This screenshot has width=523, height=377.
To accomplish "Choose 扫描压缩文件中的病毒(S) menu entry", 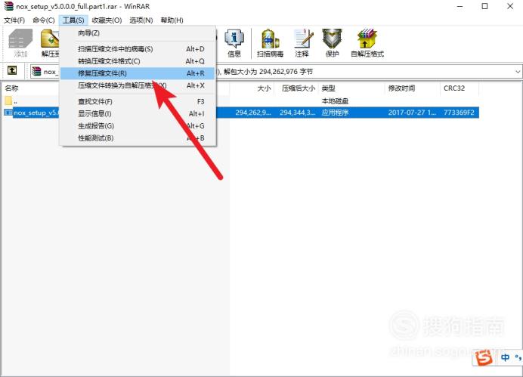I will [138, 49].
